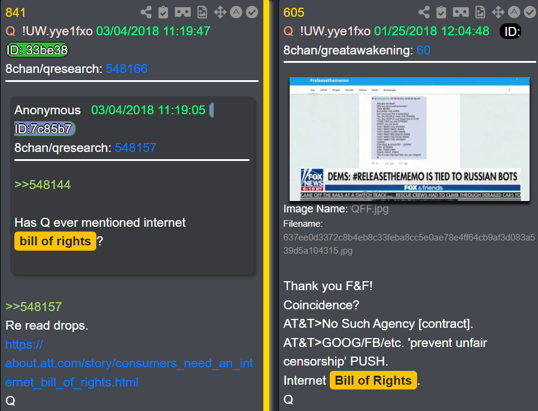The height and width of the screenshot is (411, 538).
Task: Click the four-way move arrows on post 605
Action: [498, 13]
